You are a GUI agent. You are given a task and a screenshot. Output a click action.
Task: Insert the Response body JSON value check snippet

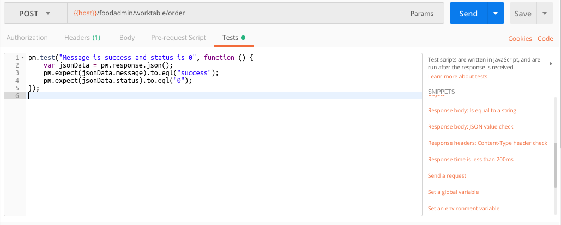click(470, 127)
